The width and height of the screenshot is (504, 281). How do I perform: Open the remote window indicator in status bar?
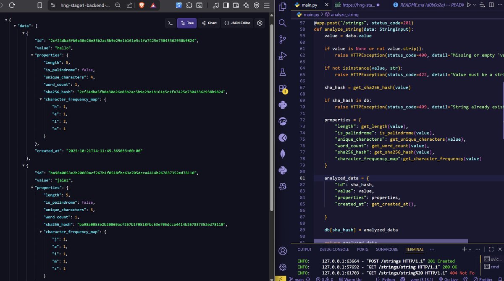click(281, 279)
